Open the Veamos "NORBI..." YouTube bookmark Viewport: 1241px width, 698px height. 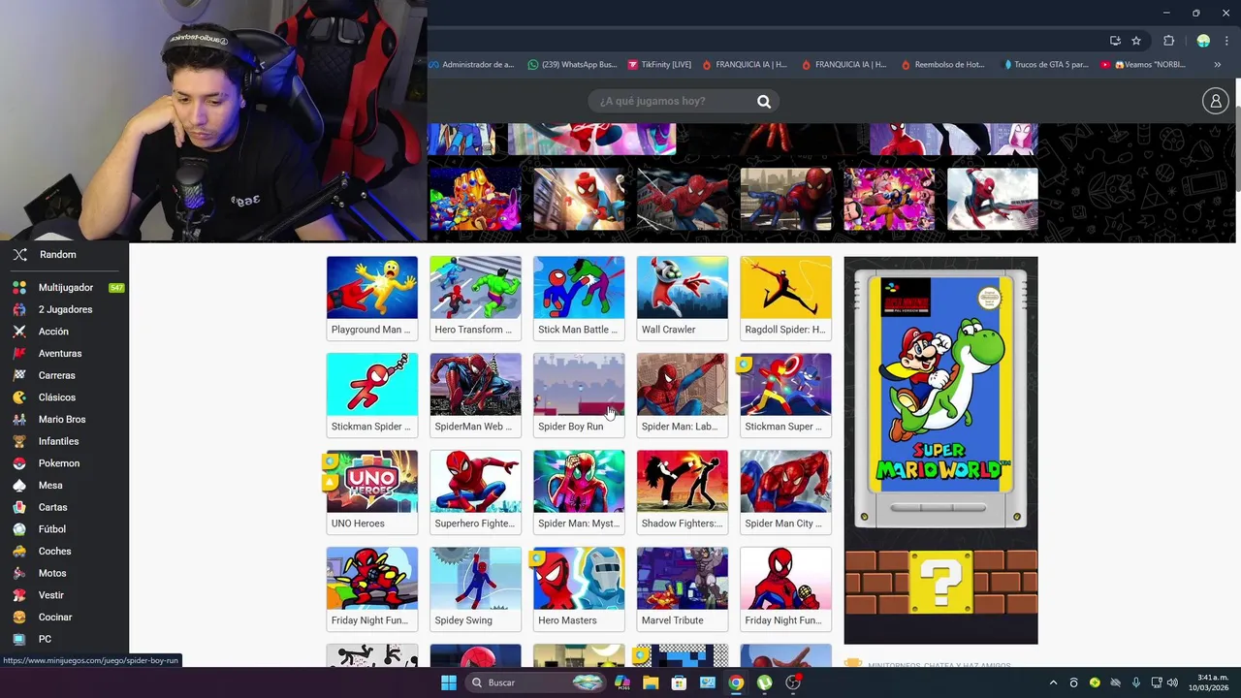(x=1143, y=65)
